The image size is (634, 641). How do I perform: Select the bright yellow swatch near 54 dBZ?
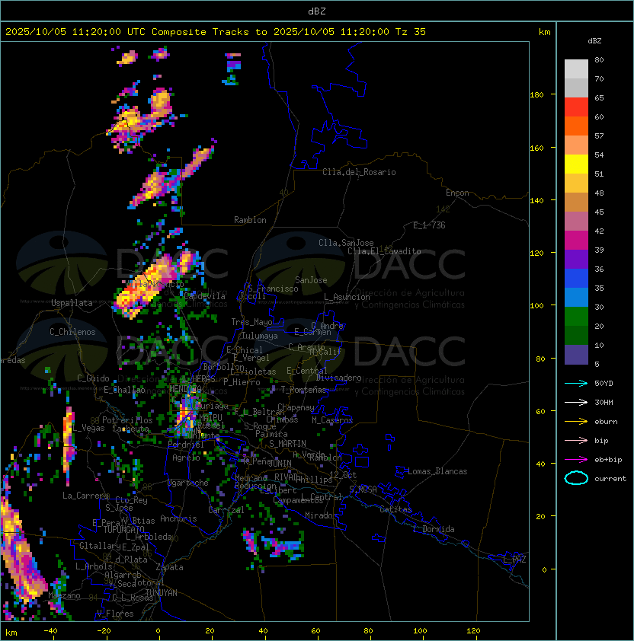pyautogui.click(x=576, y=164)
